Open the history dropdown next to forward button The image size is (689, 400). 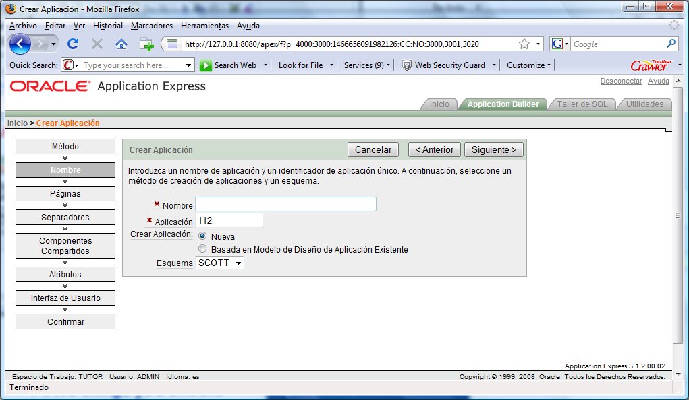coord(53,44)
